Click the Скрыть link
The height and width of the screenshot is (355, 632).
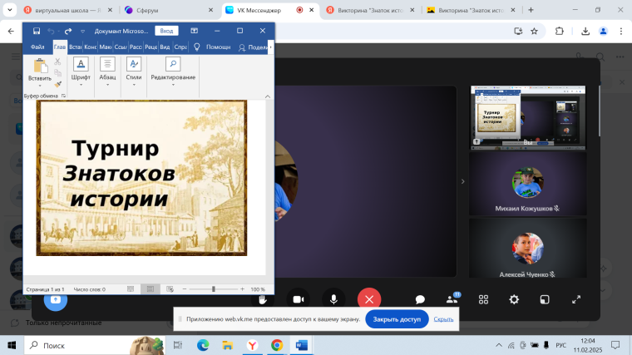tap(443, 319)
